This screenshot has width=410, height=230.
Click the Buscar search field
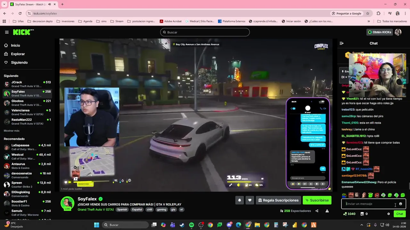[x=205, y=32]
